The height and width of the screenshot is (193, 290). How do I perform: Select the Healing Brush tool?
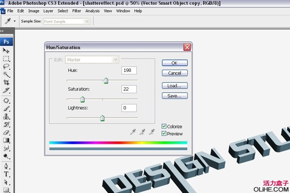point(6,101)
